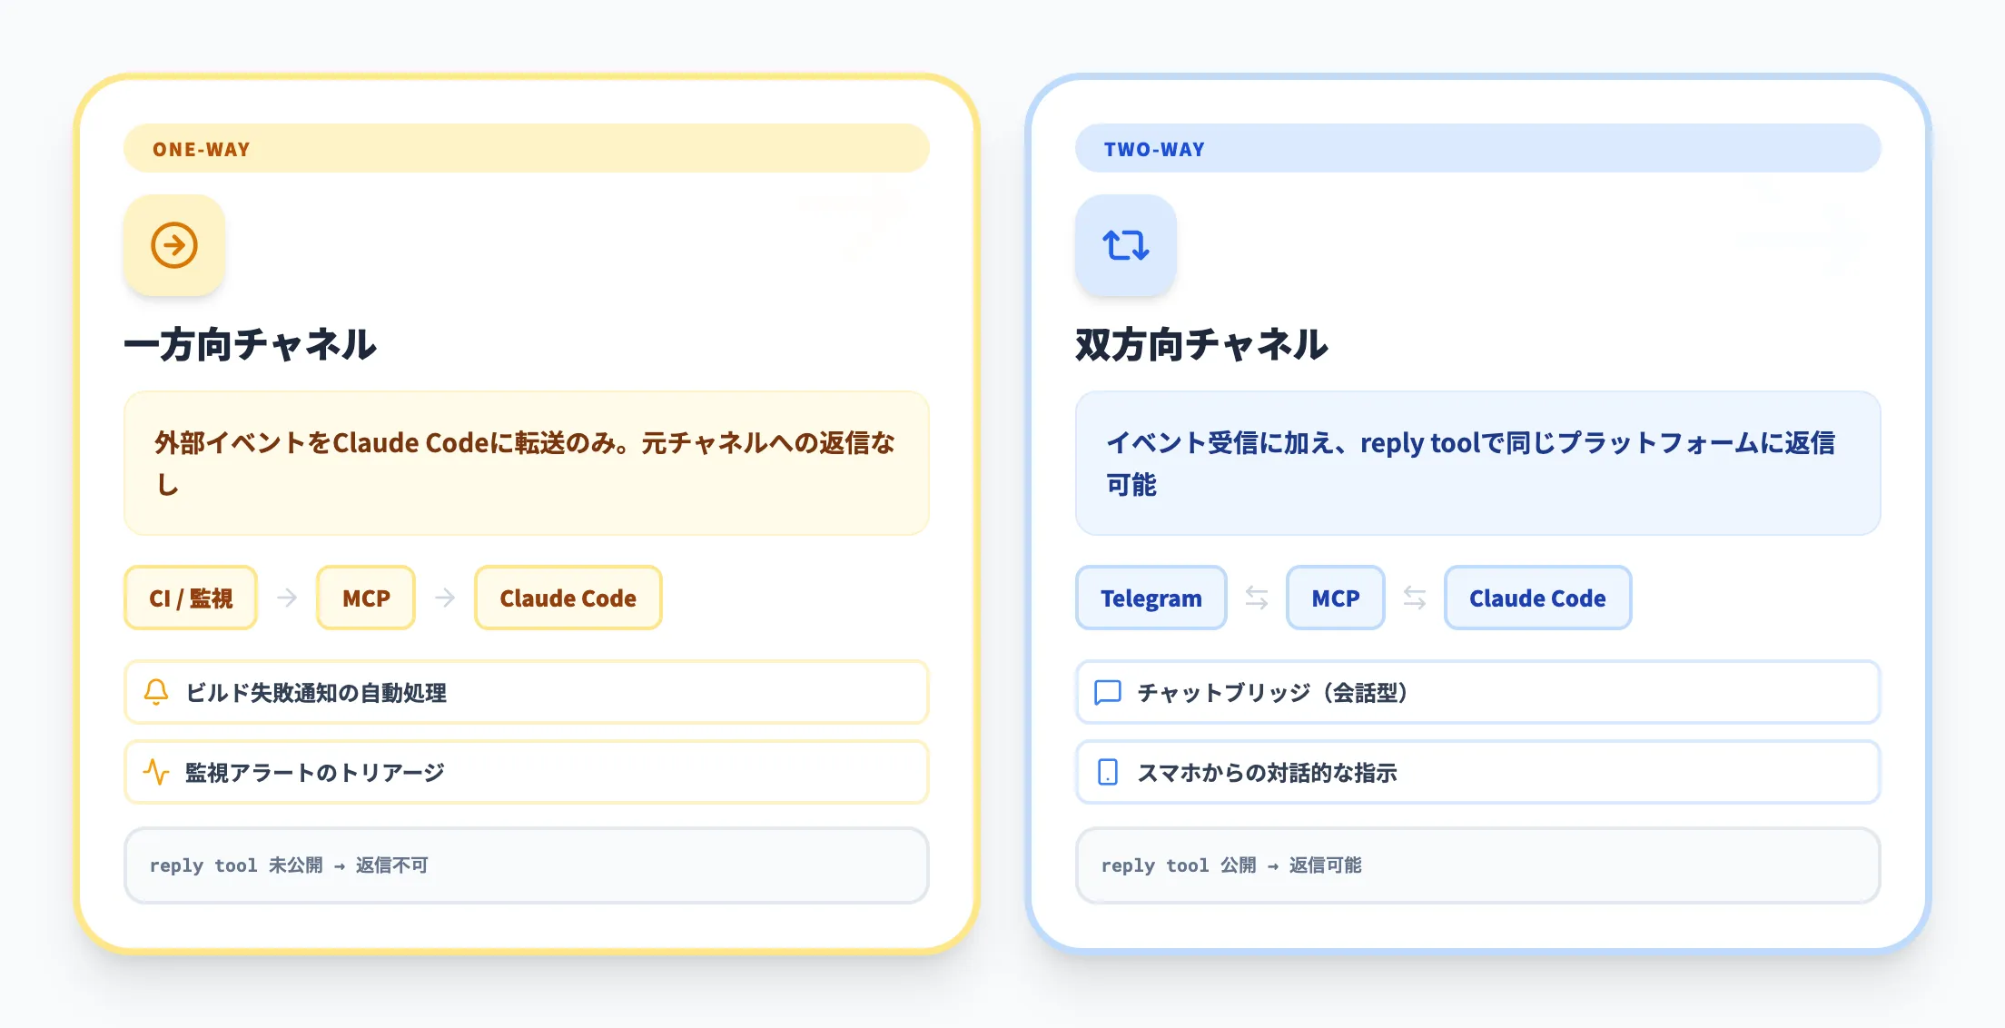The width and height of the screenshot is (2005, 1028).
Task: Click the 一方向チャネル heading
Action: 250,345
